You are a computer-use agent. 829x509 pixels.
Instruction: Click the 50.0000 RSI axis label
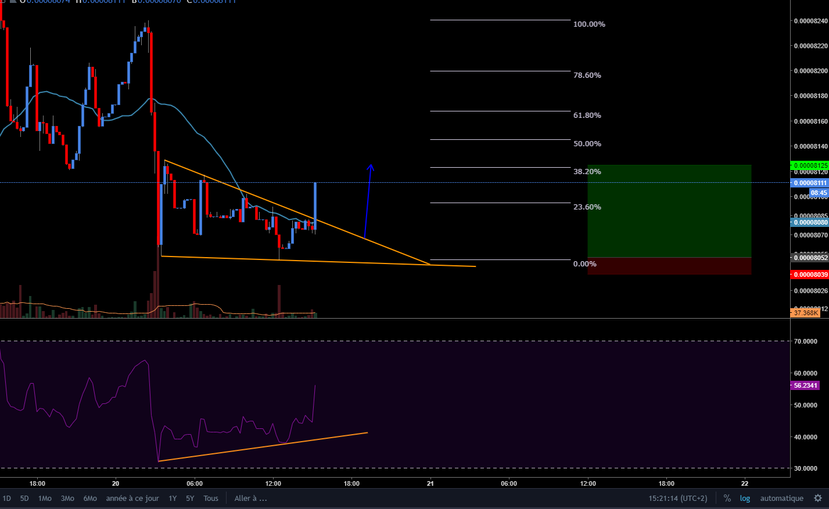click(x=806, y=405)
